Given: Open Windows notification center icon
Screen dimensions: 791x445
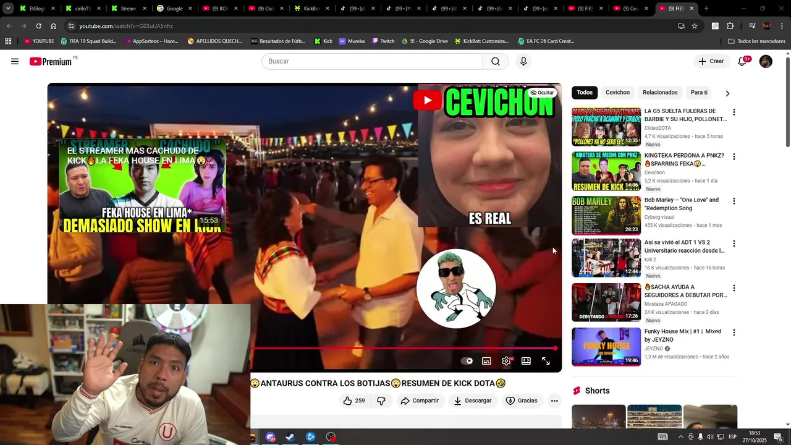Looking at the screenshot, I should [x=778, y=437].
